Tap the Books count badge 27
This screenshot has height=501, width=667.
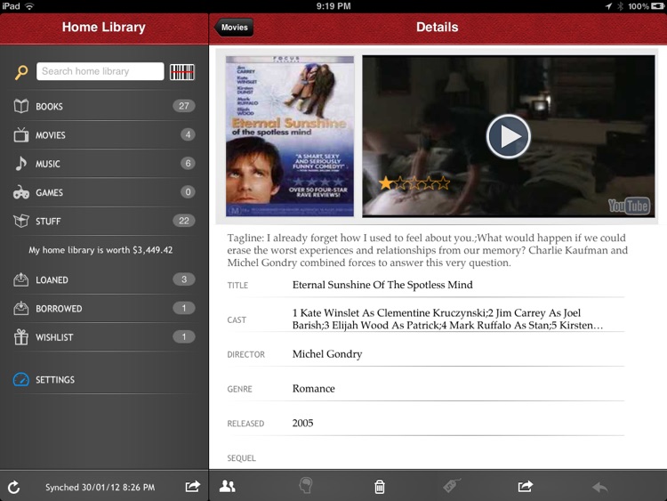(184, 106)
